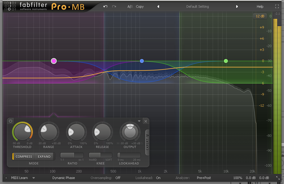Click the resize interface corner icon
The width and height of the screenshot is (284, 184).
(278, 178)
